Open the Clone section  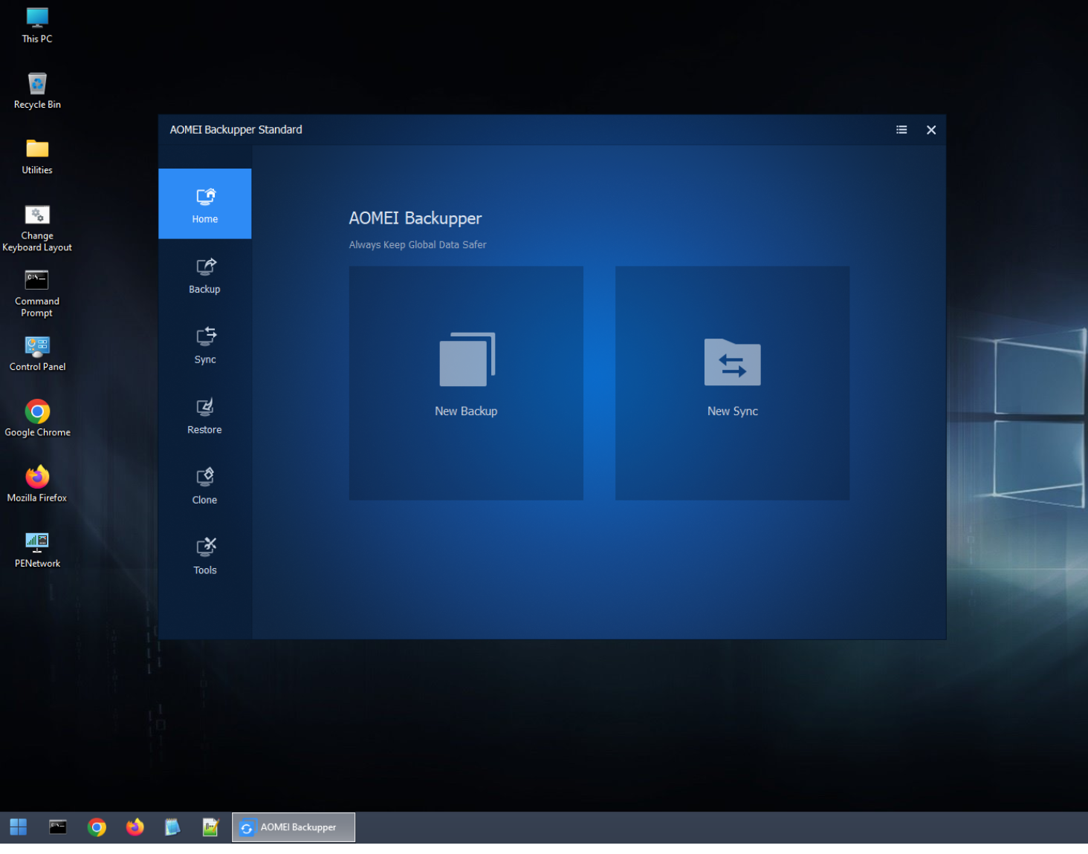pos(204,485)
